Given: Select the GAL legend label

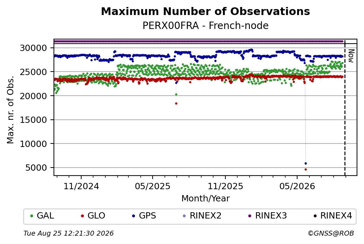Looking at the screenshot, I should click(x=45, y=216).
